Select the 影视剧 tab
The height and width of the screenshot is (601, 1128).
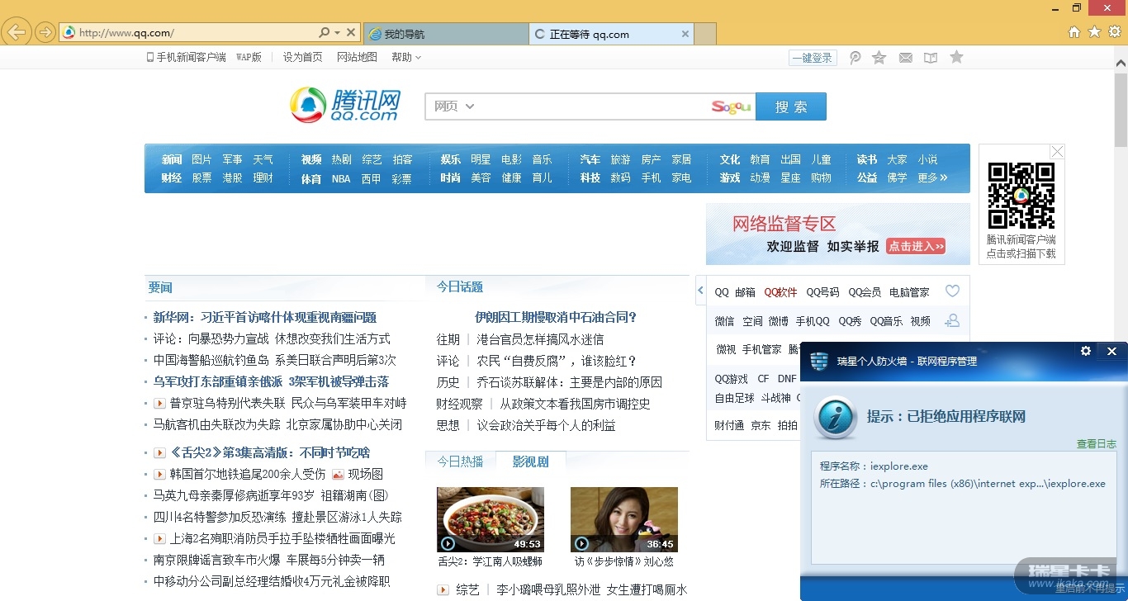coord(530,461)
